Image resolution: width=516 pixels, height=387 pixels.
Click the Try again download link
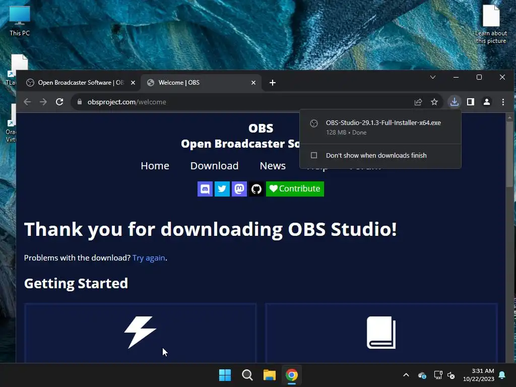coord(149,258)
